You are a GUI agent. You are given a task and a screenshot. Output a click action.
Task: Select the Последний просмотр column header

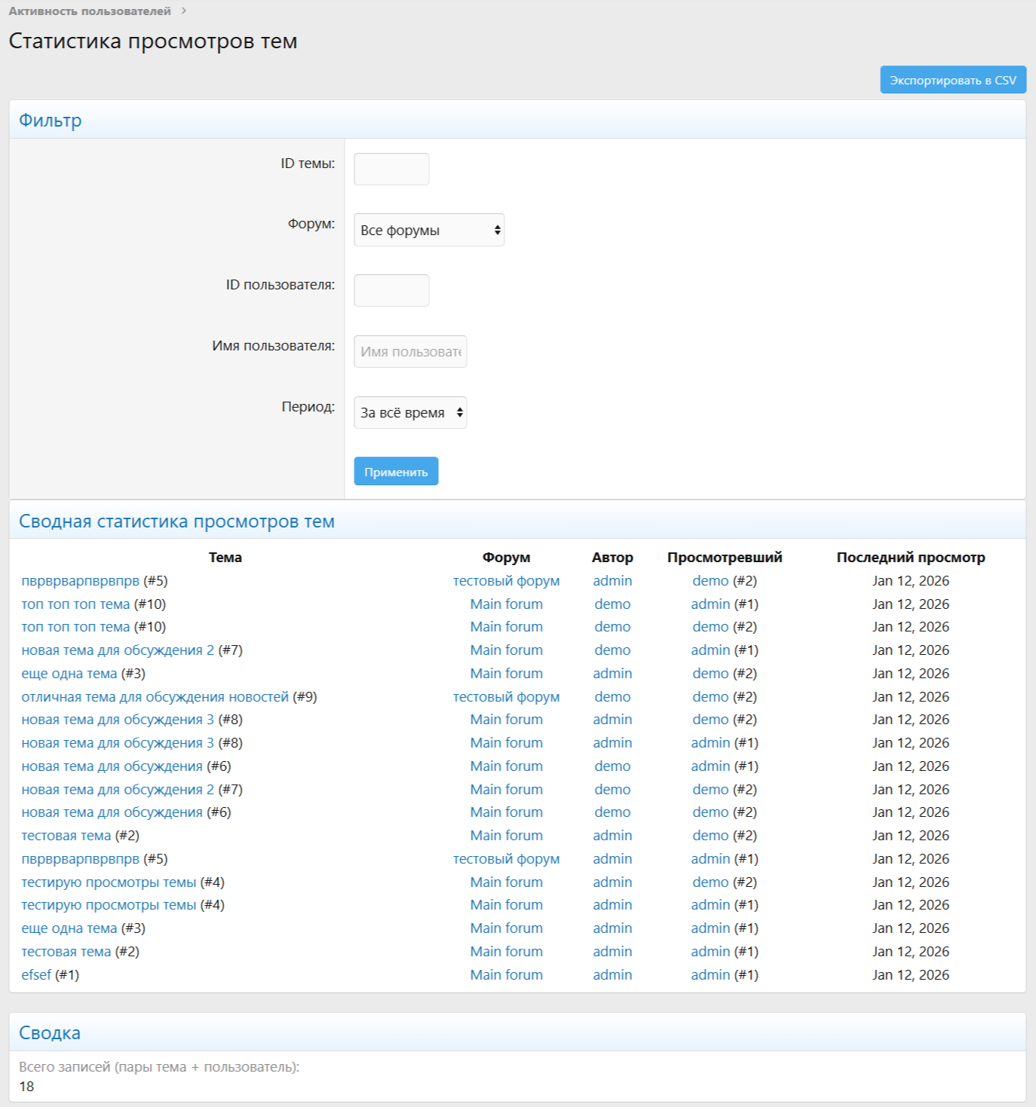pos(910,558)
